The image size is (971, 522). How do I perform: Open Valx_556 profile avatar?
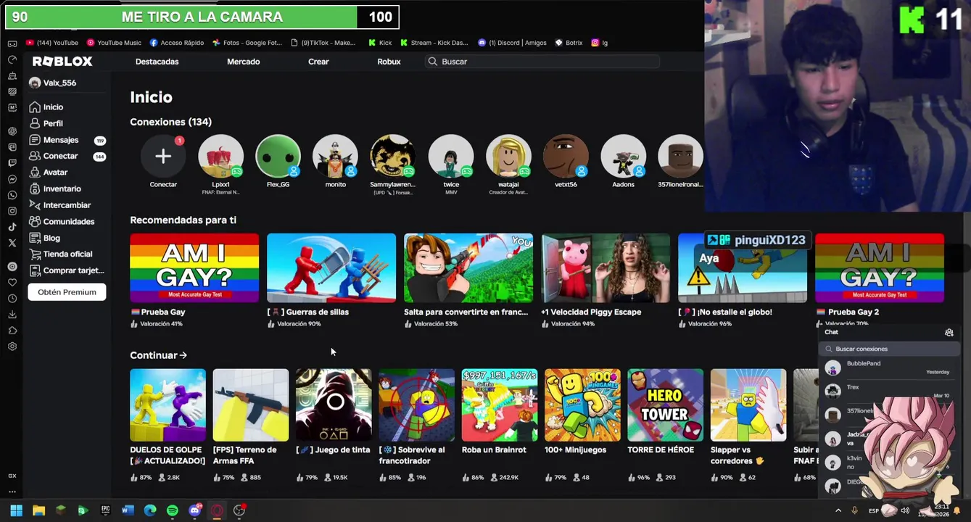(35, 83)
